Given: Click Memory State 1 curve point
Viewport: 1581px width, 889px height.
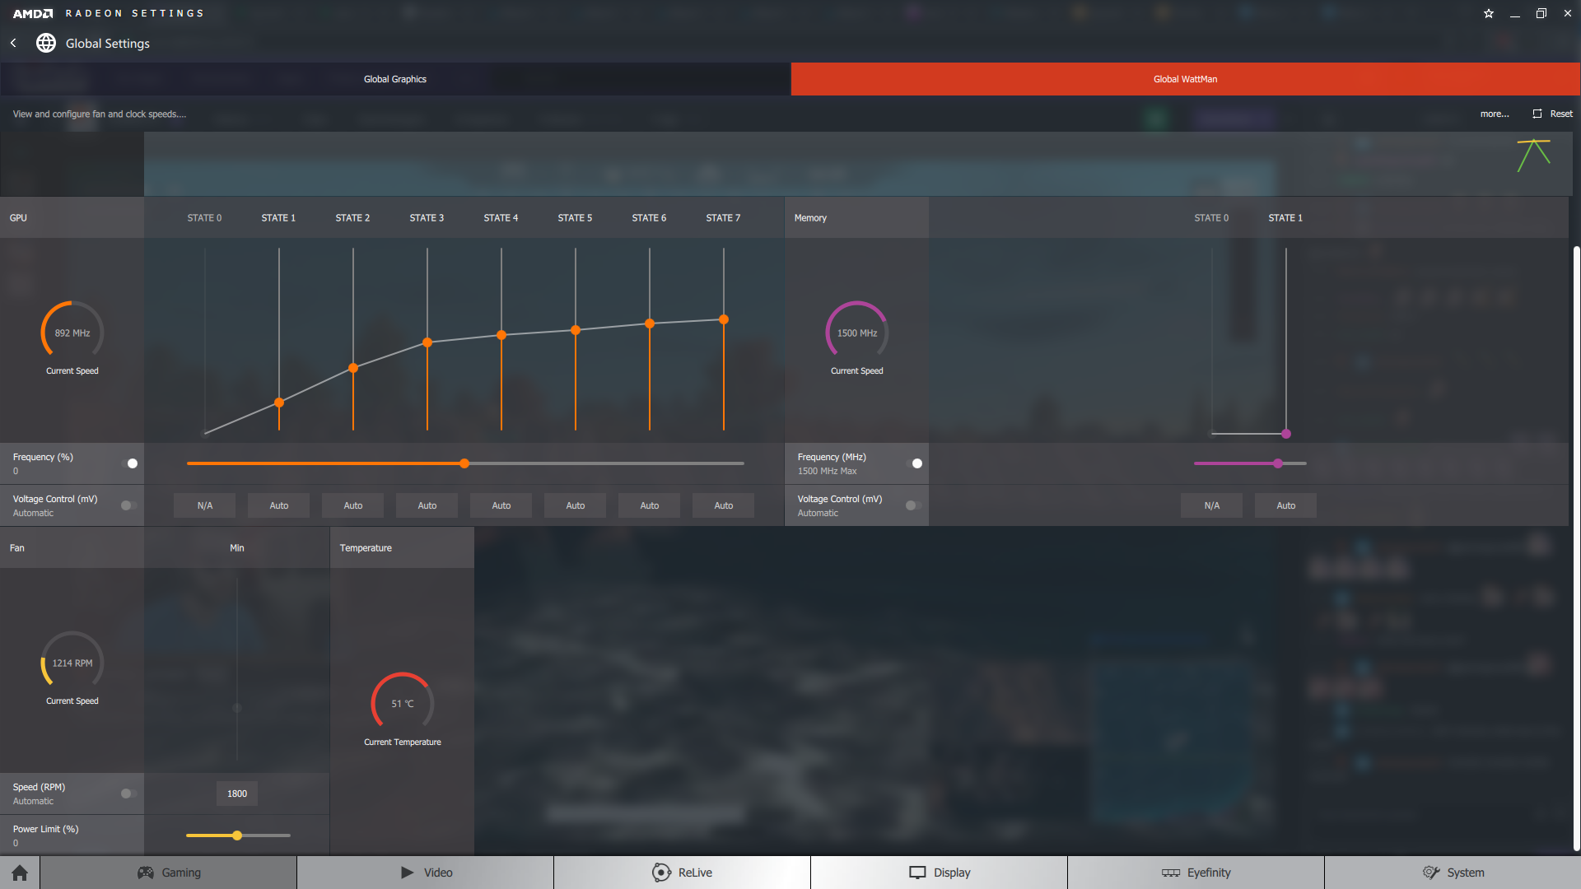Looking at the screenshot, I should [1286, 434].
